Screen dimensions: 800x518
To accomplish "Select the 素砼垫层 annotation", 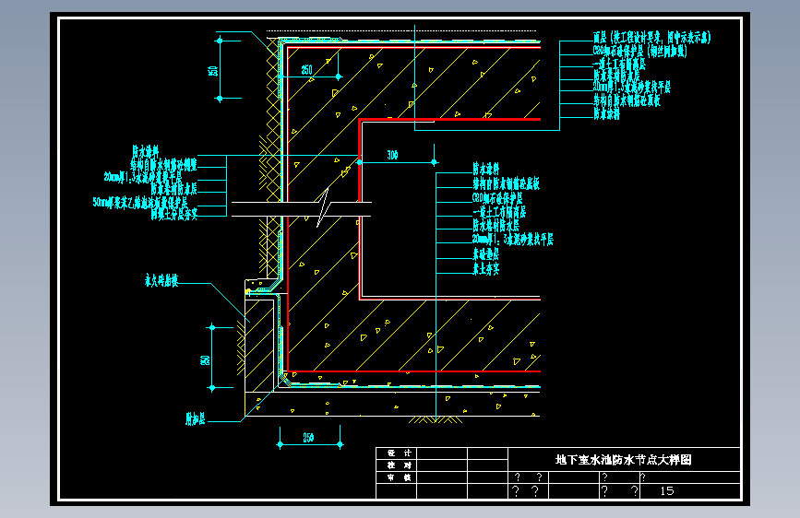I will (x=486, y=253).
